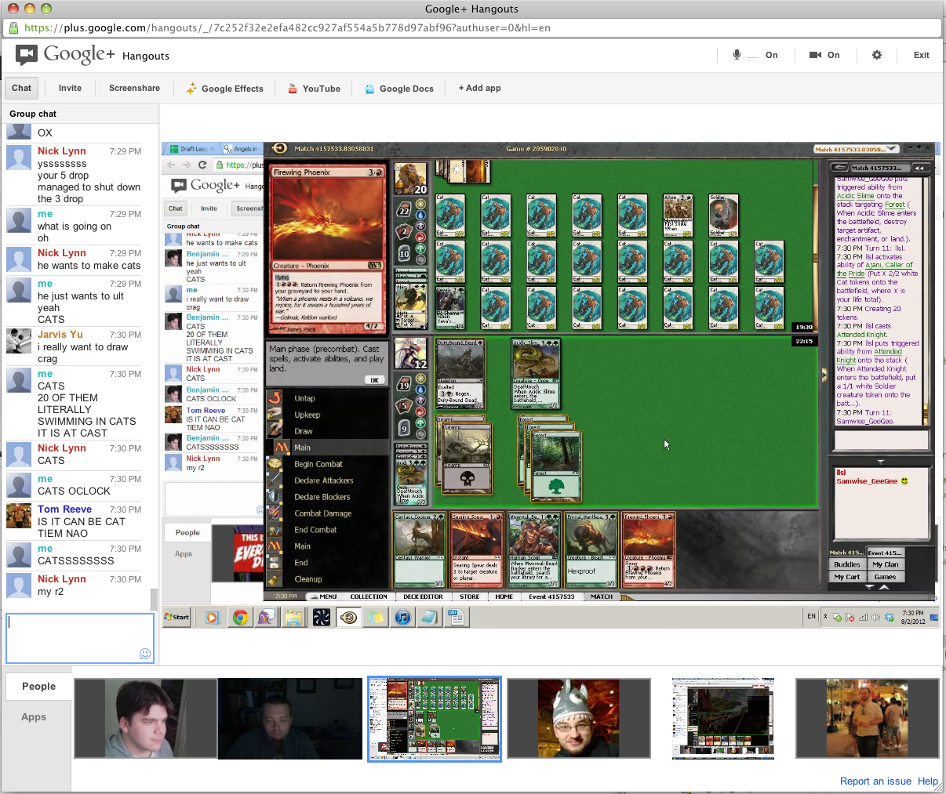The width and height of the screenshot is (946, 794).
Task: Click the Declare Attackers sword icon
Action: click(275, 480)
